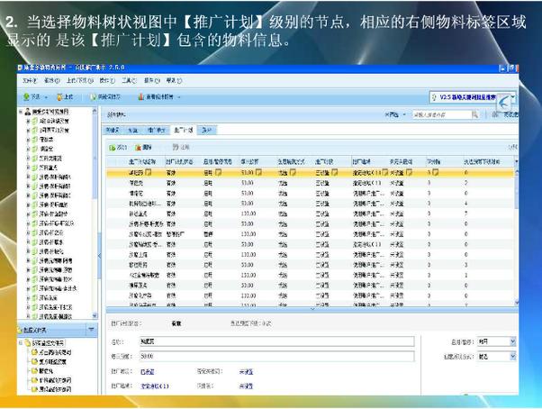This screenshot has width=542, height=409.
Task: Open the batch folder panel header dropdown
Action: pyautogui.click(x=91, y=330)
